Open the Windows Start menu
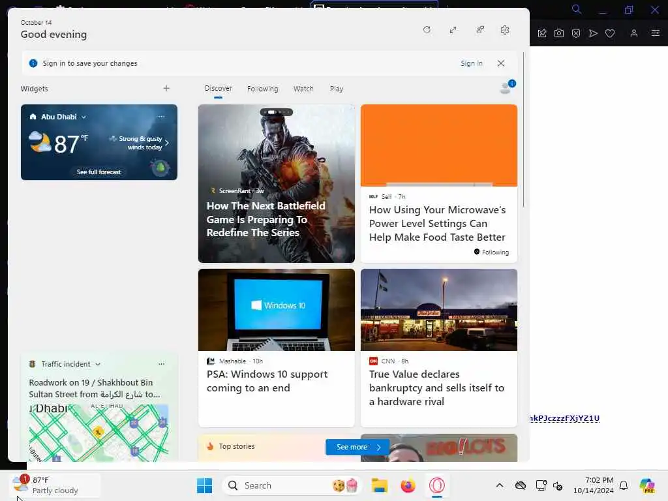The image size is (668, 501). (x=204, y=485)
